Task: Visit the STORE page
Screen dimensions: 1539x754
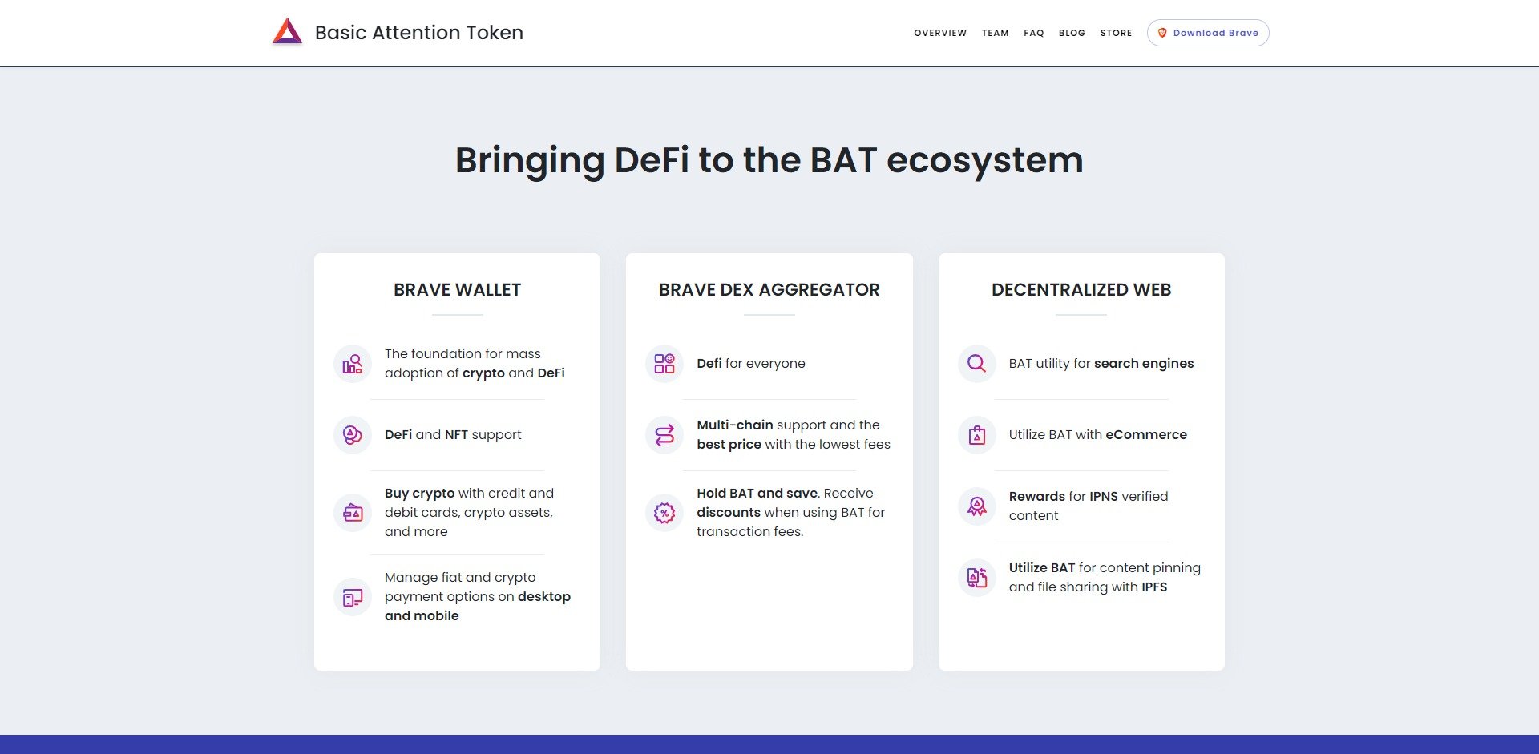Action: click(1117, 33)
